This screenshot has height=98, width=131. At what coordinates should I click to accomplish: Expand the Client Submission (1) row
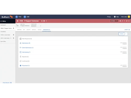[x=73, y=48]
